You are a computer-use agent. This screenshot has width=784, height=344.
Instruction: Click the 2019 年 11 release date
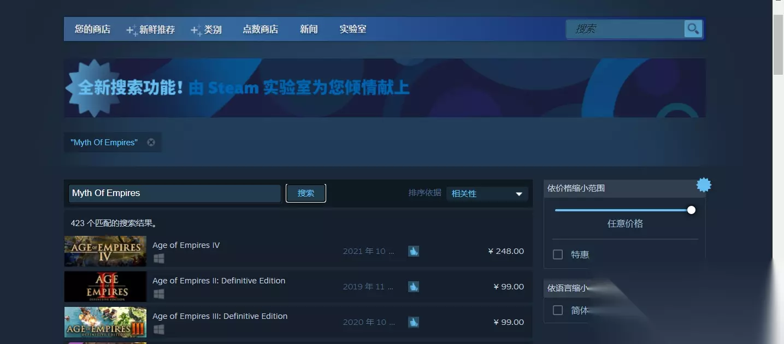coord(368,287)
